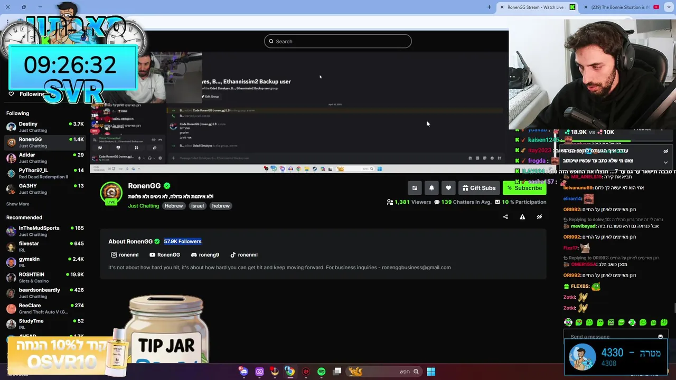676x380 pixels.
Task: Open InTheMudSports recommended channel
Action: 45,231
